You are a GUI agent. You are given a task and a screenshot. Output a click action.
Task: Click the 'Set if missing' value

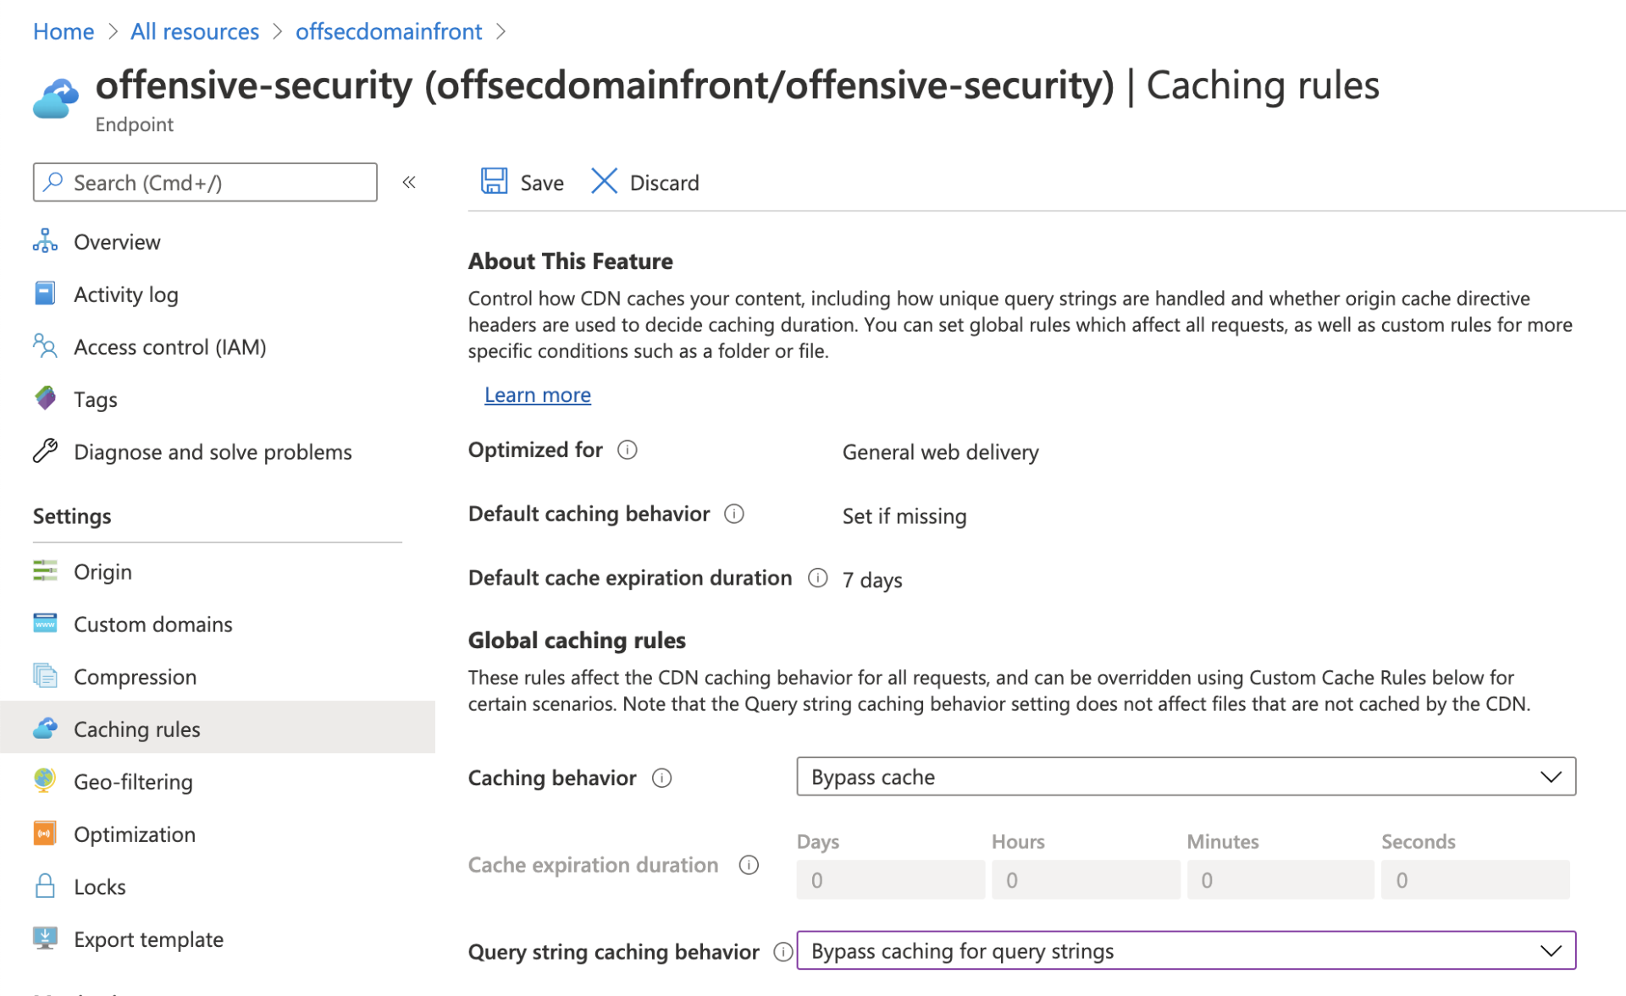904,516
